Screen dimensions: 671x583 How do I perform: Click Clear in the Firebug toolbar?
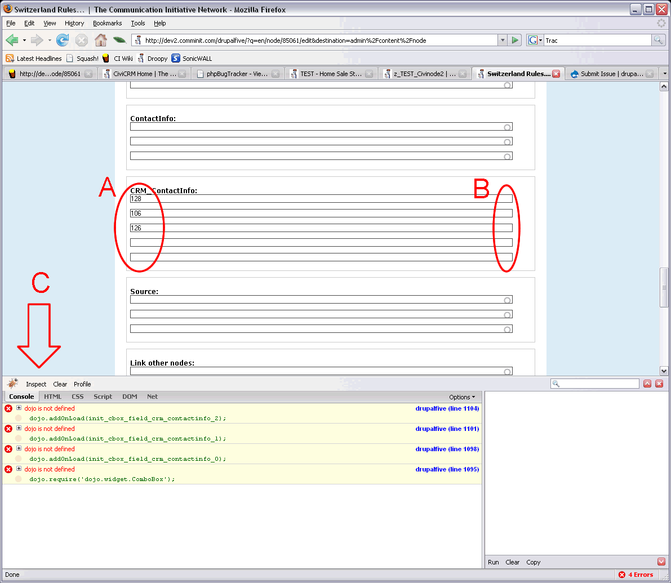[x=60, y=384]
